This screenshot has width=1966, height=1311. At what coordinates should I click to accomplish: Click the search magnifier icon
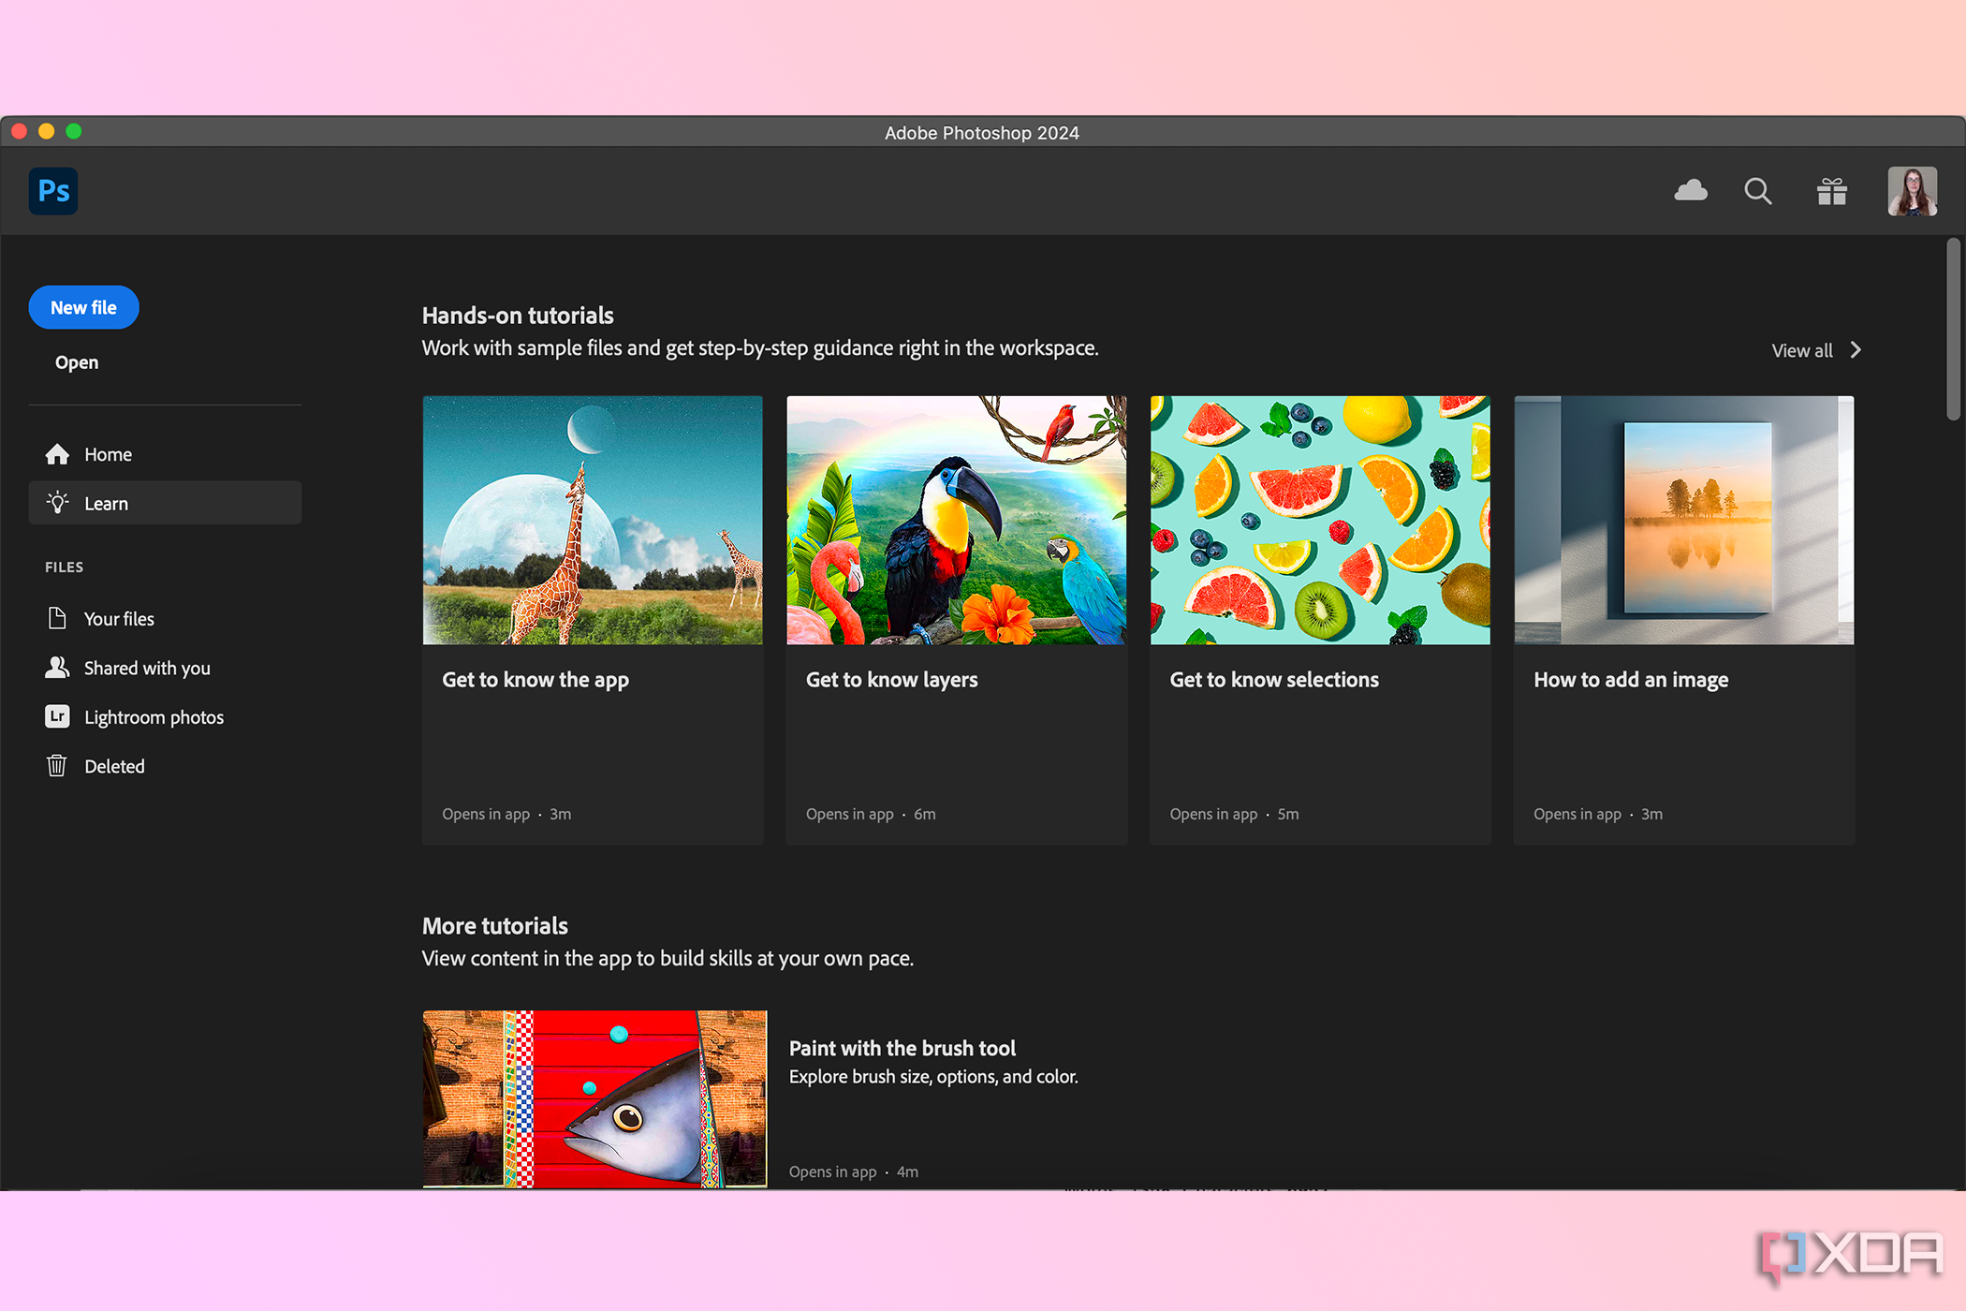point(1758,191)
